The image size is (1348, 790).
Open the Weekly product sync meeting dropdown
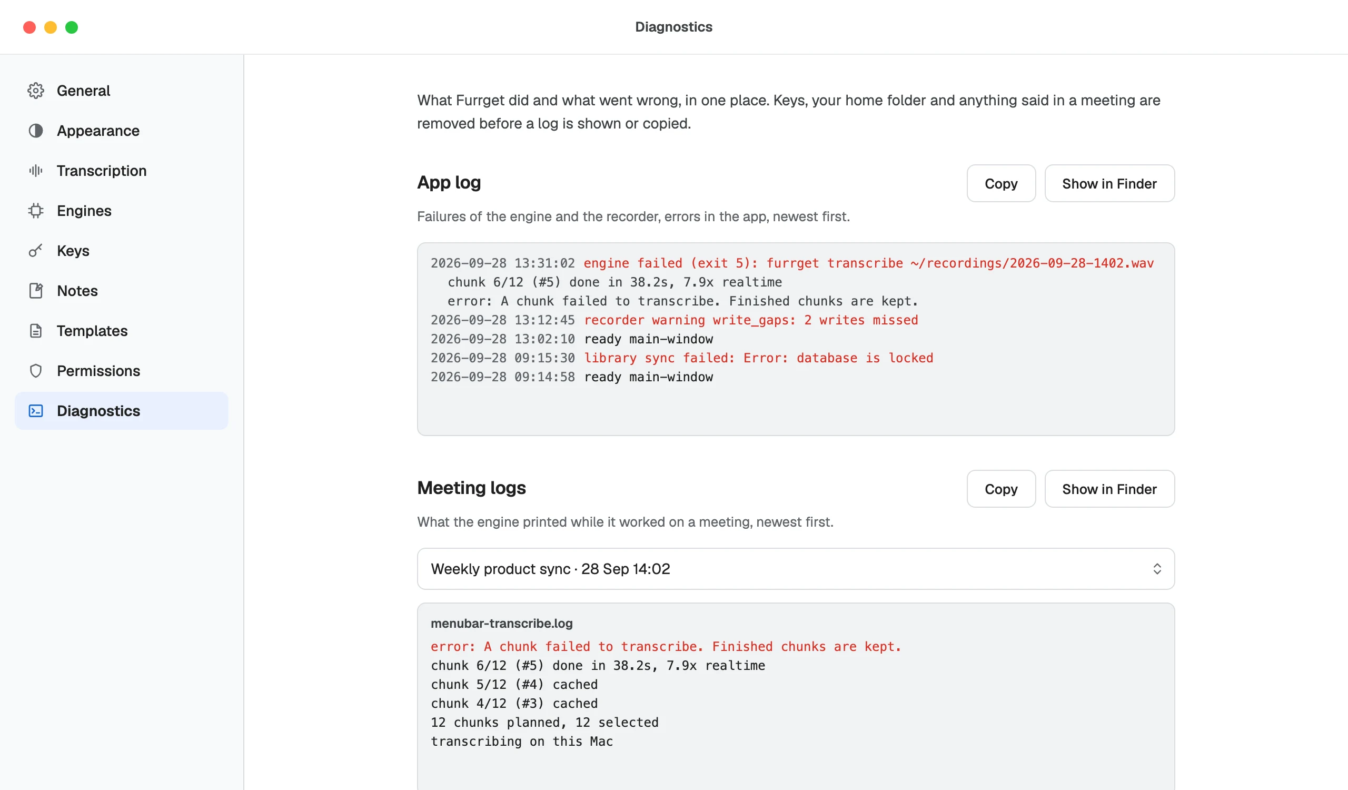point(796,569)
